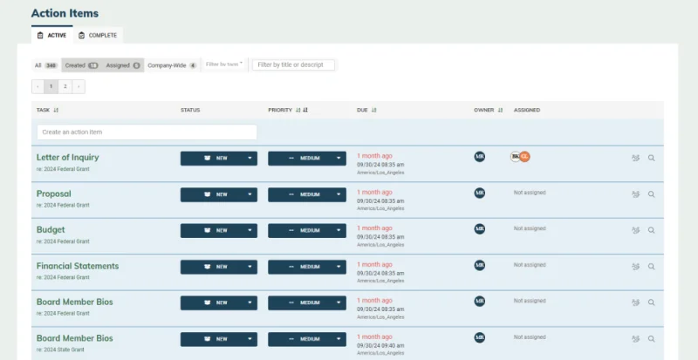Click the MR owner avatar for Proposal
Image resolution: width=698 pixels, height=360 pixels.
[479, 194]
